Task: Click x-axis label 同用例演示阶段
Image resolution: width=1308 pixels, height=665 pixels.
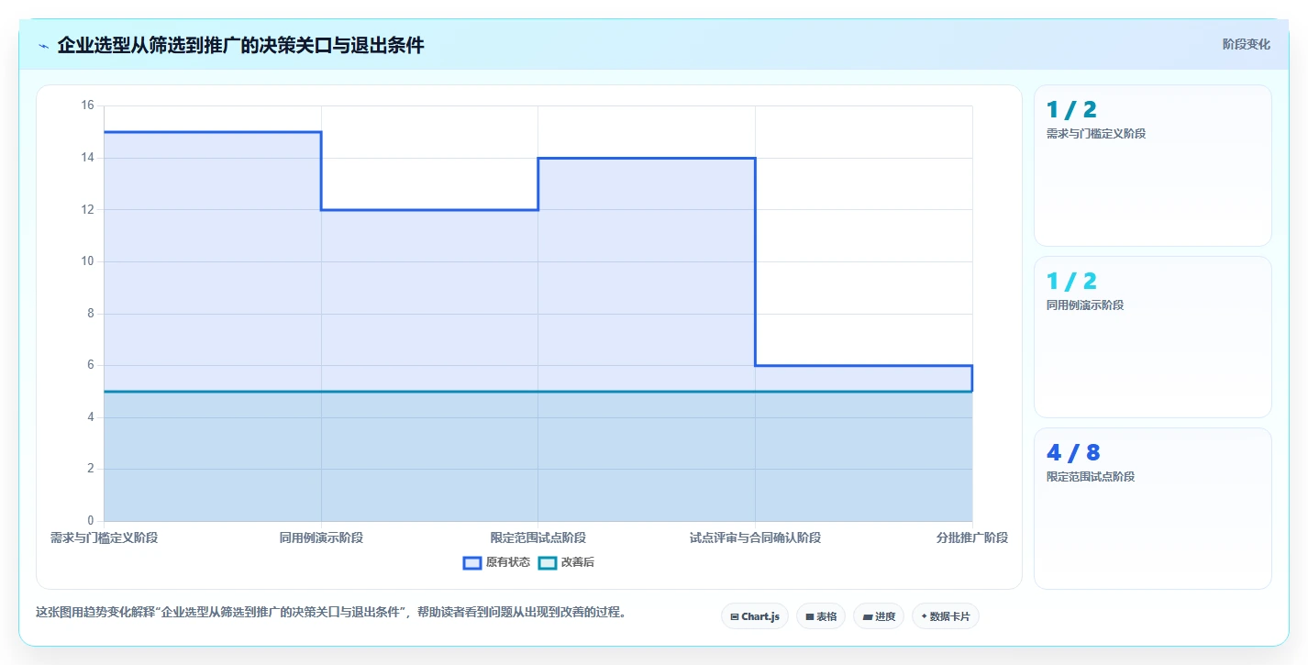Action: point(321,538)
